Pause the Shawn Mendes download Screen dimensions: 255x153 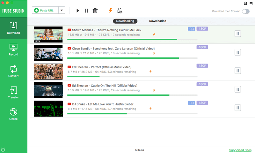tap(237, 34)
